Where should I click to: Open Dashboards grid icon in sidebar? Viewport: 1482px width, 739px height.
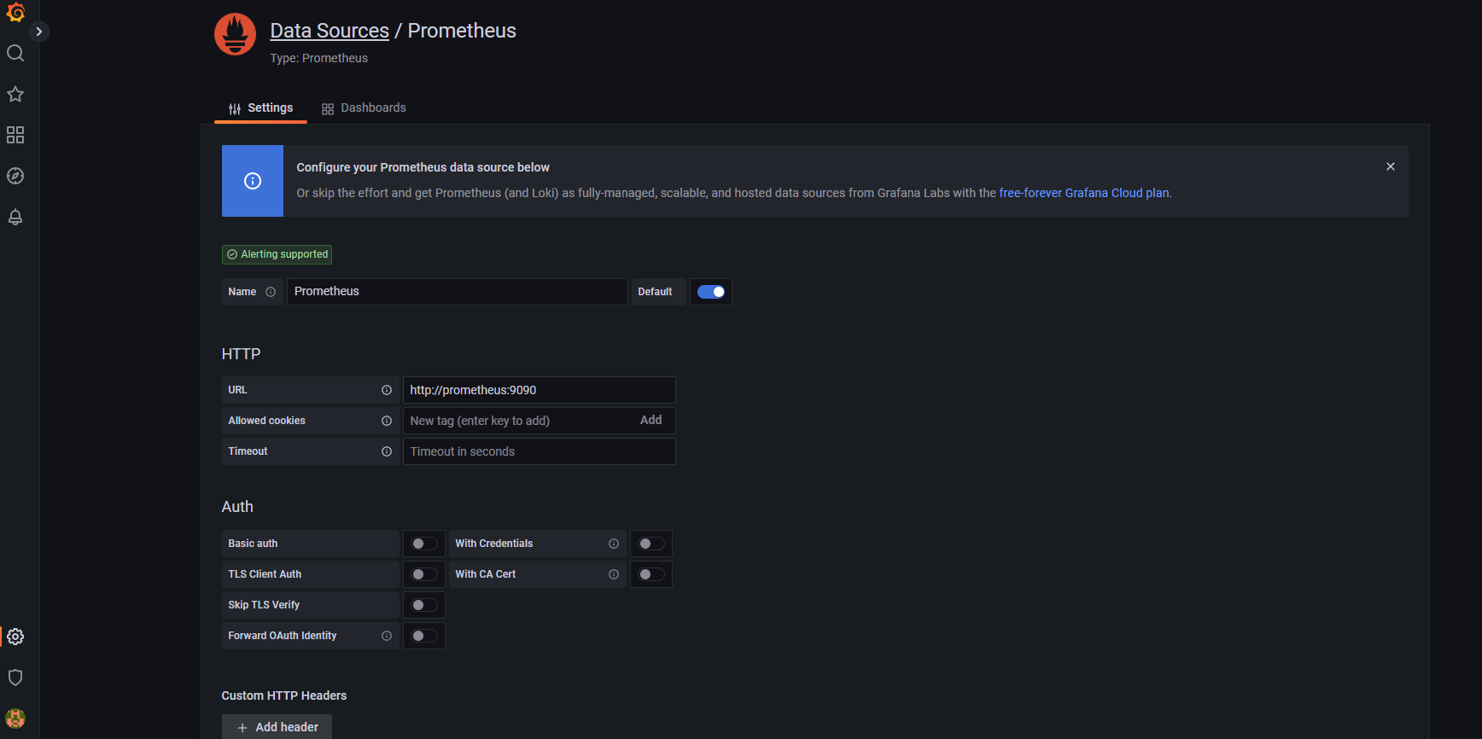click(x=15, y=135)
